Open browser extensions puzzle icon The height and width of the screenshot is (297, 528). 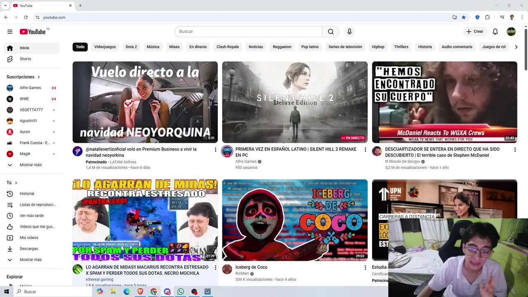pos(488,17)
